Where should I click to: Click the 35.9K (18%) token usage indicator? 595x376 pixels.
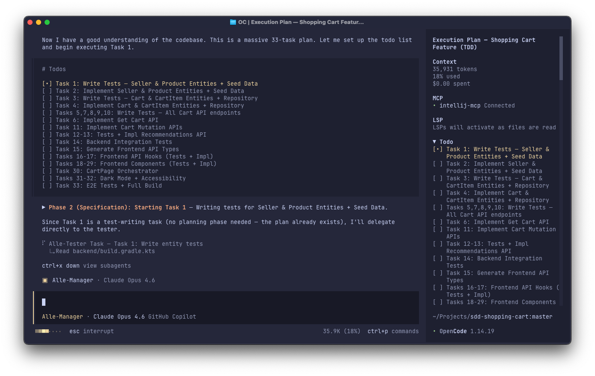(341, 331)
